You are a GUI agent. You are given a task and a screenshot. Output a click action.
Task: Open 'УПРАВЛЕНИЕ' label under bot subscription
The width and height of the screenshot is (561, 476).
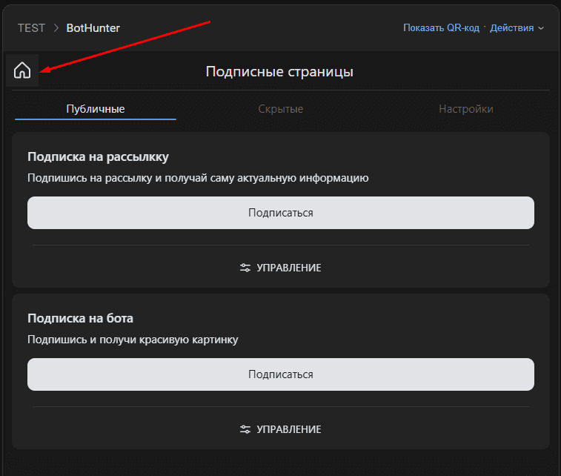pos(288,429)
